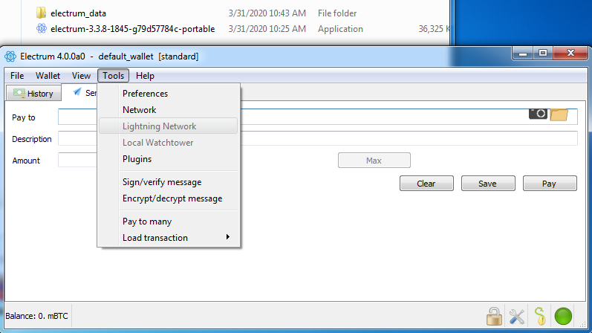Select Pay to many option
This screenshot has height=333, width=592.
point(168,222)
